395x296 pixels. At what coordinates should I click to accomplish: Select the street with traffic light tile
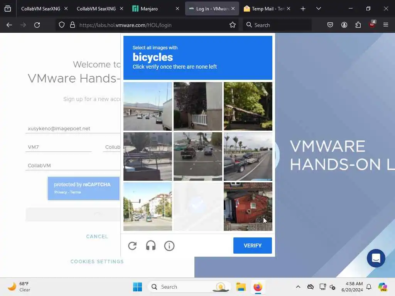[148, 207]
